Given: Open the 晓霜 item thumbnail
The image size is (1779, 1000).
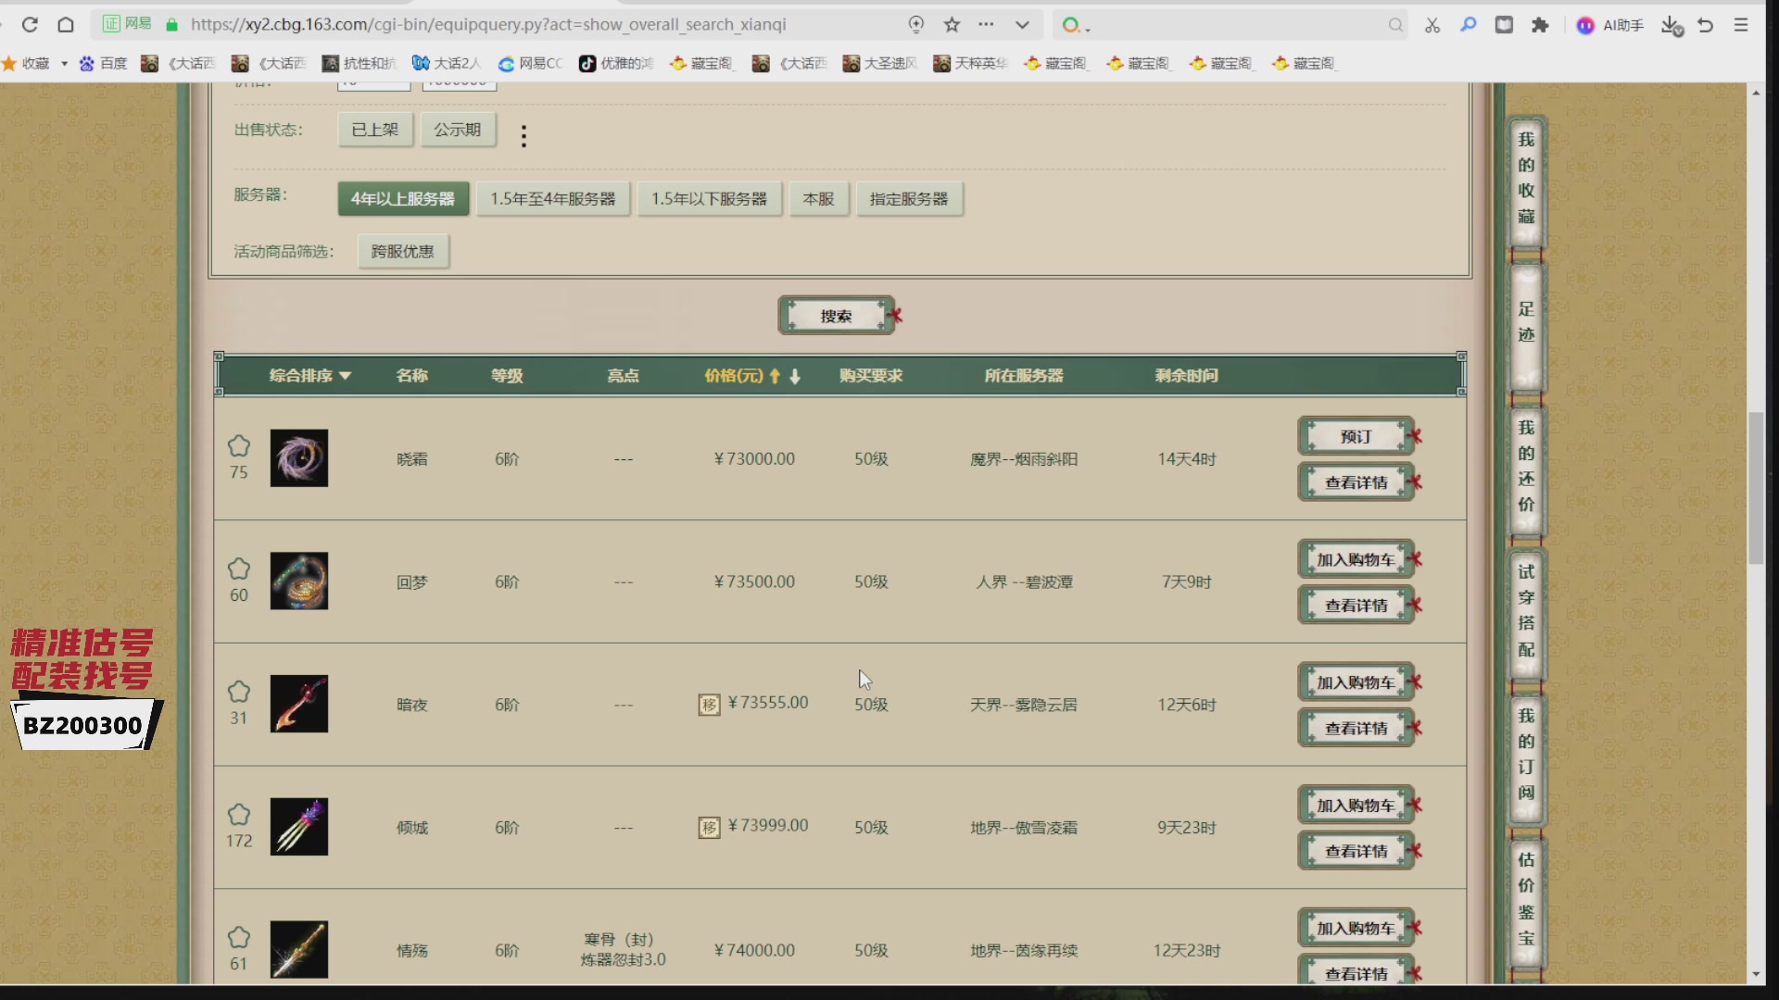Looking at the screenshot, I should pyautogui.click(x=299, y=458).
